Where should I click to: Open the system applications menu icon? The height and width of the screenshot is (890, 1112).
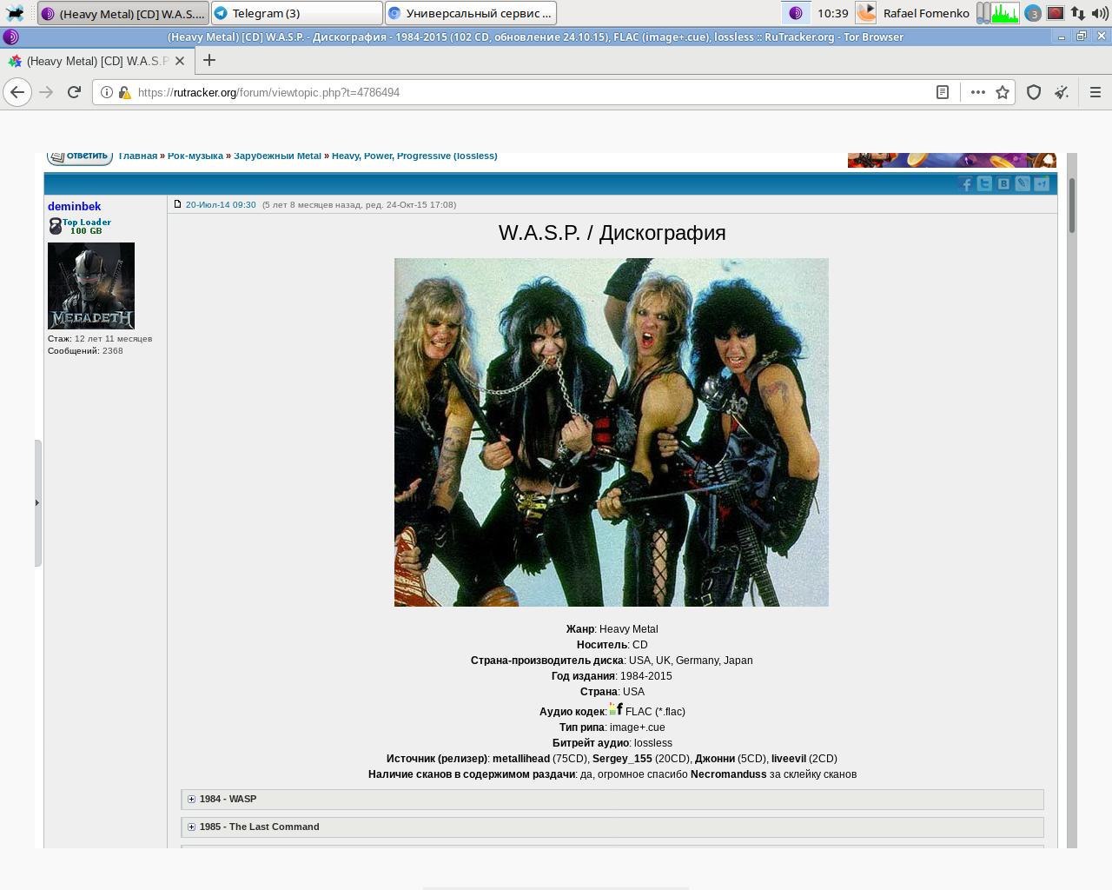point(15,13)
